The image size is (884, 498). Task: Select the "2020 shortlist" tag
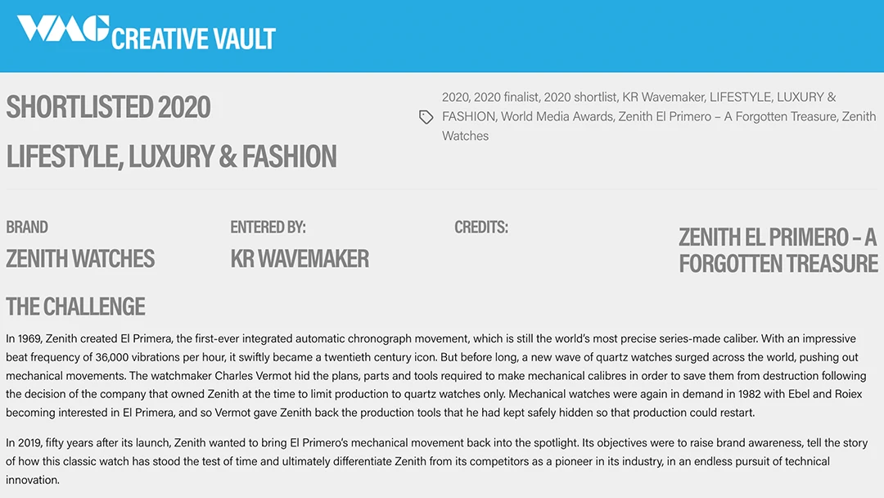pyautogui.click(x=579, y=97)
